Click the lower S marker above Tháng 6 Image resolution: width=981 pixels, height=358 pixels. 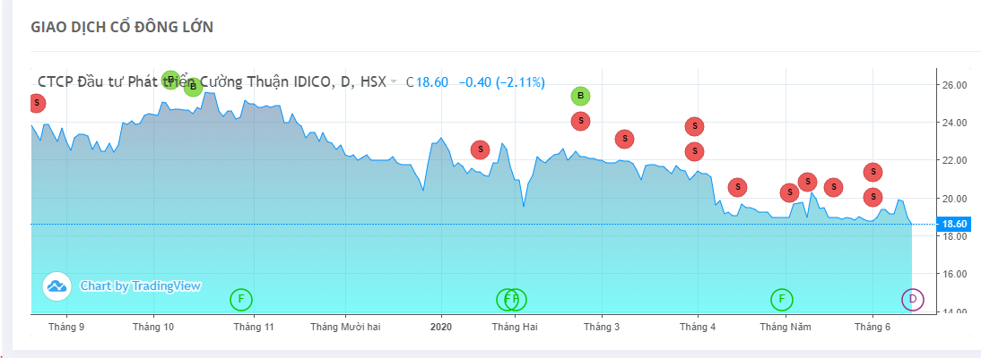872,197
